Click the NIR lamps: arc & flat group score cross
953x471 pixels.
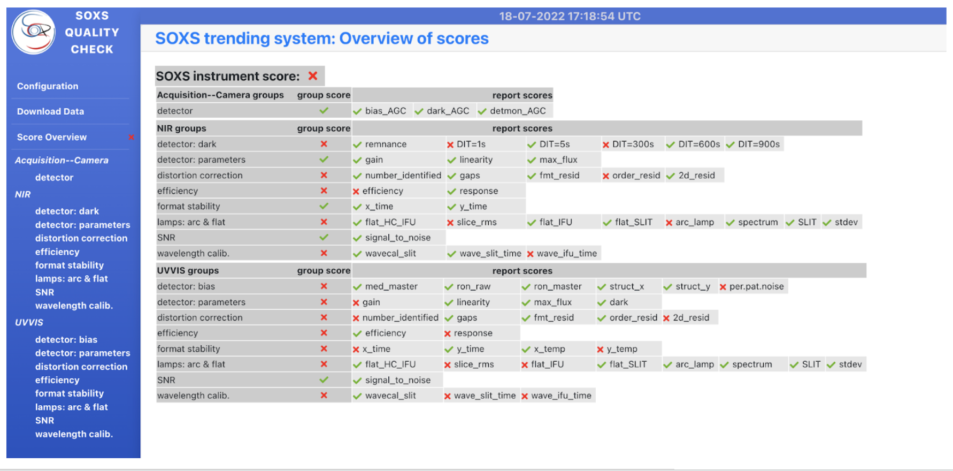(x=324, y=222)
